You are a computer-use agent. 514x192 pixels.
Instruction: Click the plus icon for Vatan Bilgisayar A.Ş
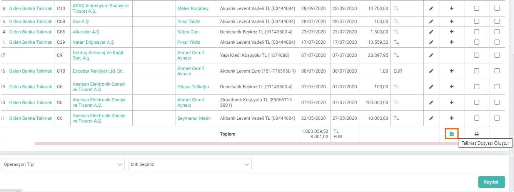tap(452, 42)
